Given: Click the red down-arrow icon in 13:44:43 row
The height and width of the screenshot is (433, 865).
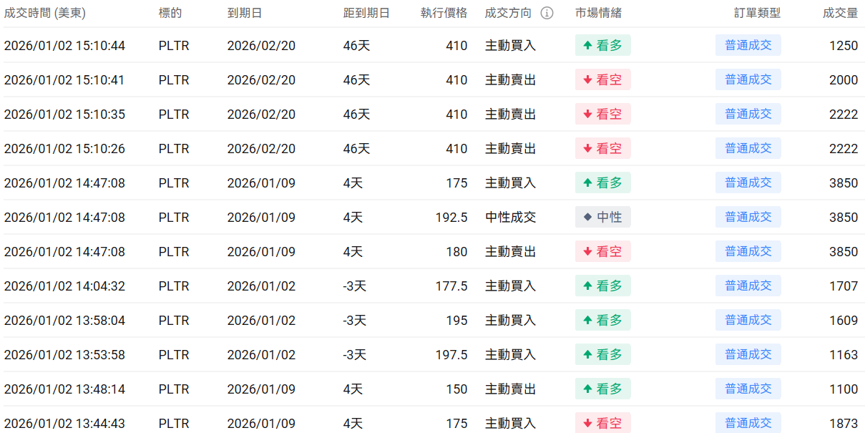Looking at the screenshot, I should pos(587,424).
